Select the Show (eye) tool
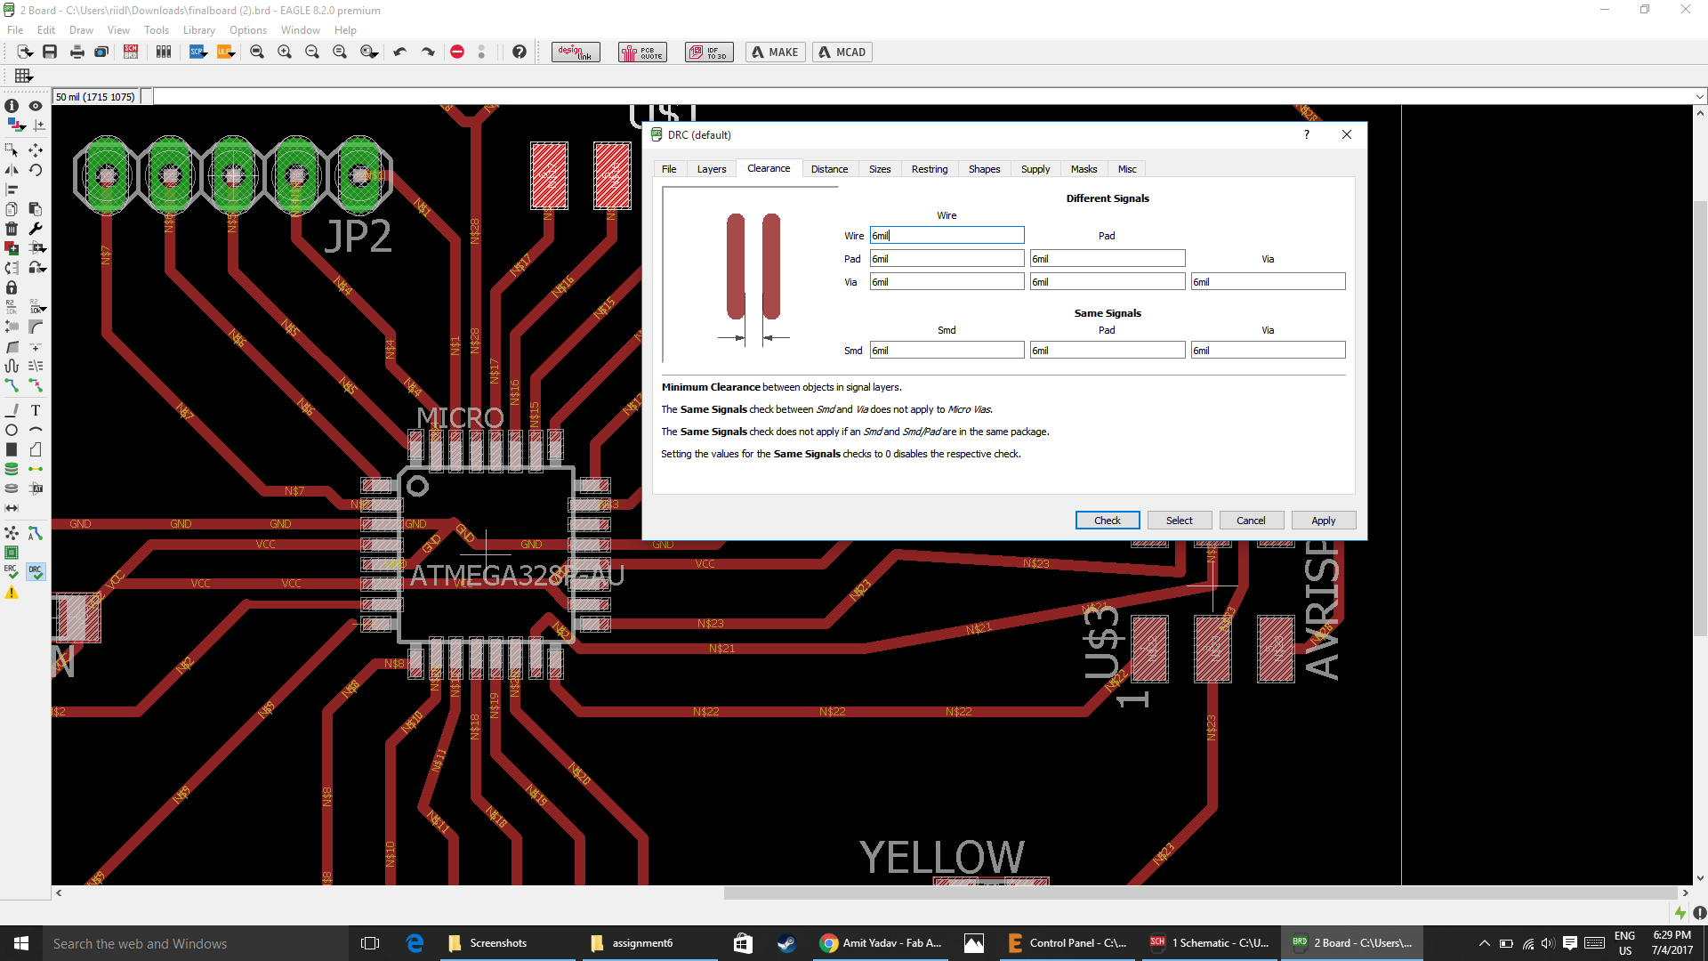This screenshot has width=1708, height=961. pyautogui.click(x=36, y=106)
